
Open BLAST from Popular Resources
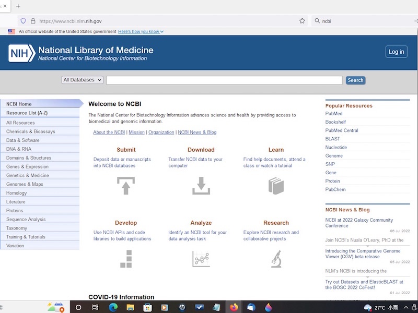point(332,139)
